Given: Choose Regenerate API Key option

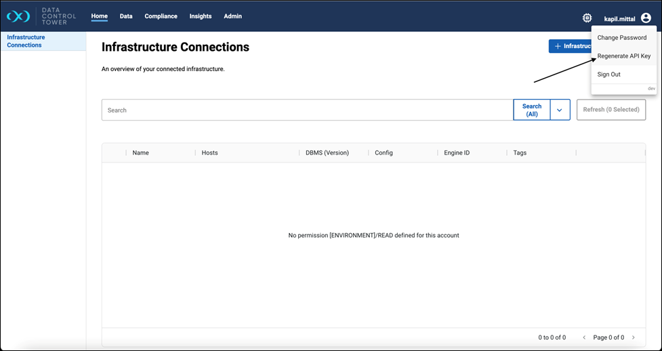Looking at the screenshot, I should click(623, 56).
